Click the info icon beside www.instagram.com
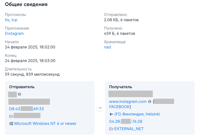This screenshot has height=139, width=199. (x=150, y=102)
